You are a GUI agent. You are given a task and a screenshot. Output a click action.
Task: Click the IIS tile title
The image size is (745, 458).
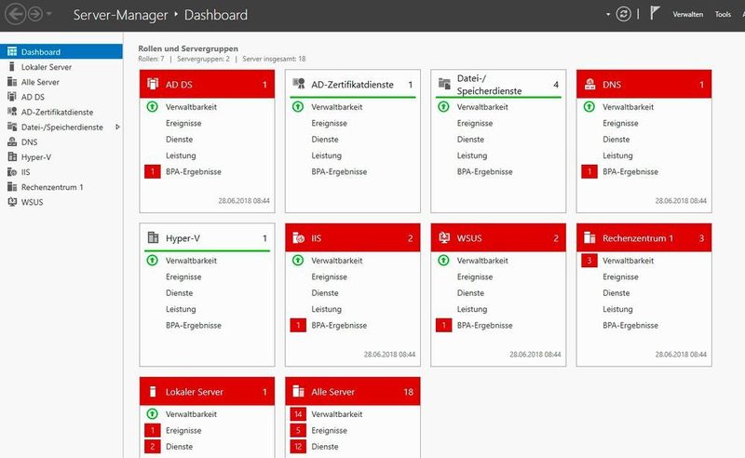coord(316,238)
